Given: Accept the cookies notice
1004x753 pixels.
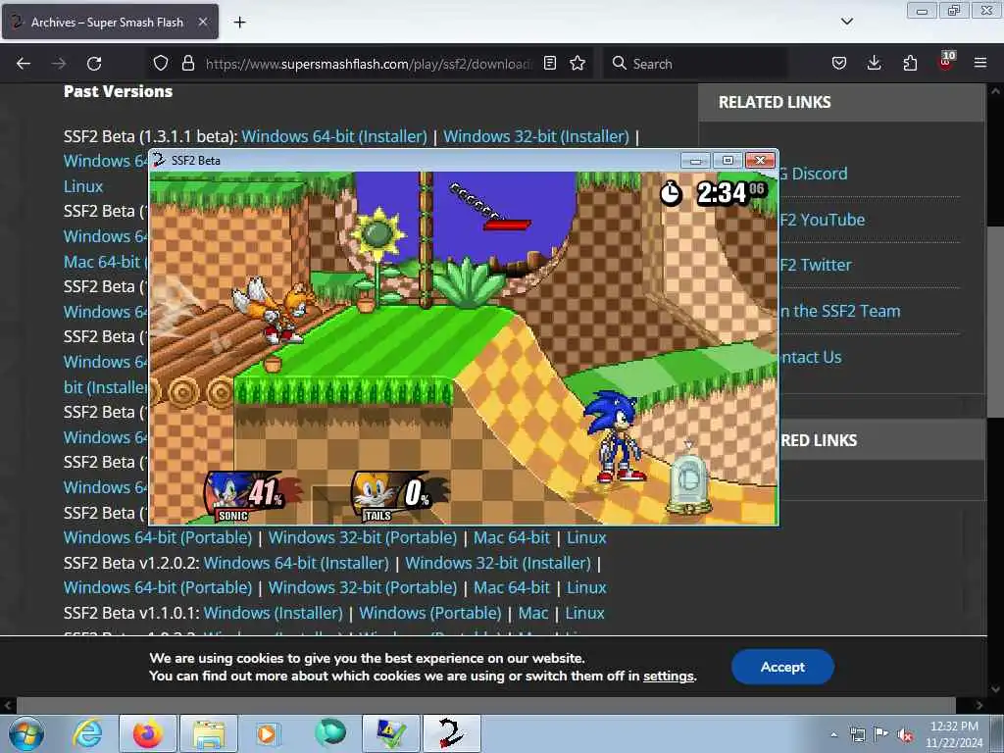Looking at the screenshot, I should [782, 667].
